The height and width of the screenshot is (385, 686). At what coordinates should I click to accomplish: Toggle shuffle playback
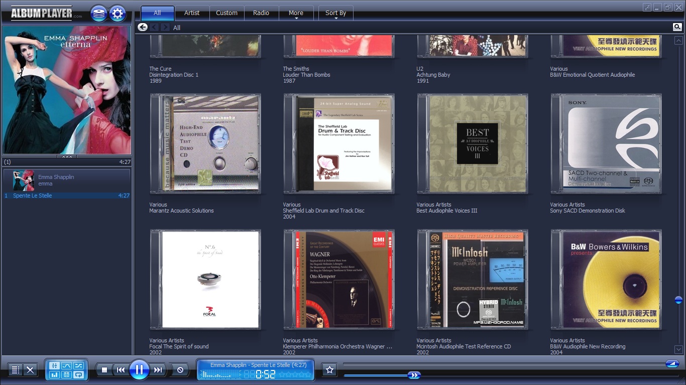click(78, 365)
